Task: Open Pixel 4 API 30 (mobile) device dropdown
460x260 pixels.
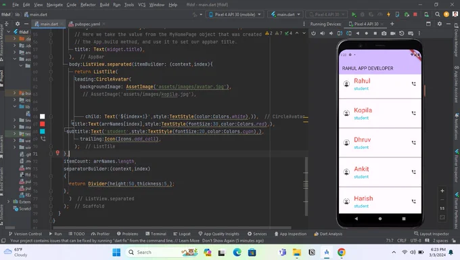Action: coord(235,14)
